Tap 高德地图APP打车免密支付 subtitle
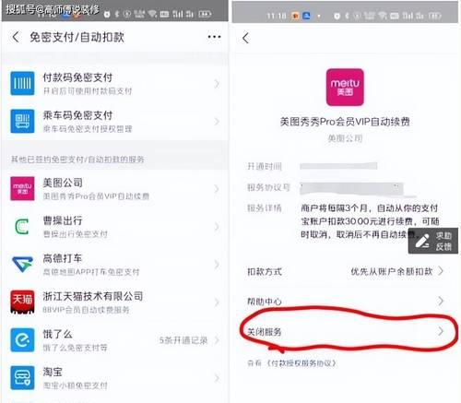Image resolution: width=461 pixels, height=403 pixels. 91,272
